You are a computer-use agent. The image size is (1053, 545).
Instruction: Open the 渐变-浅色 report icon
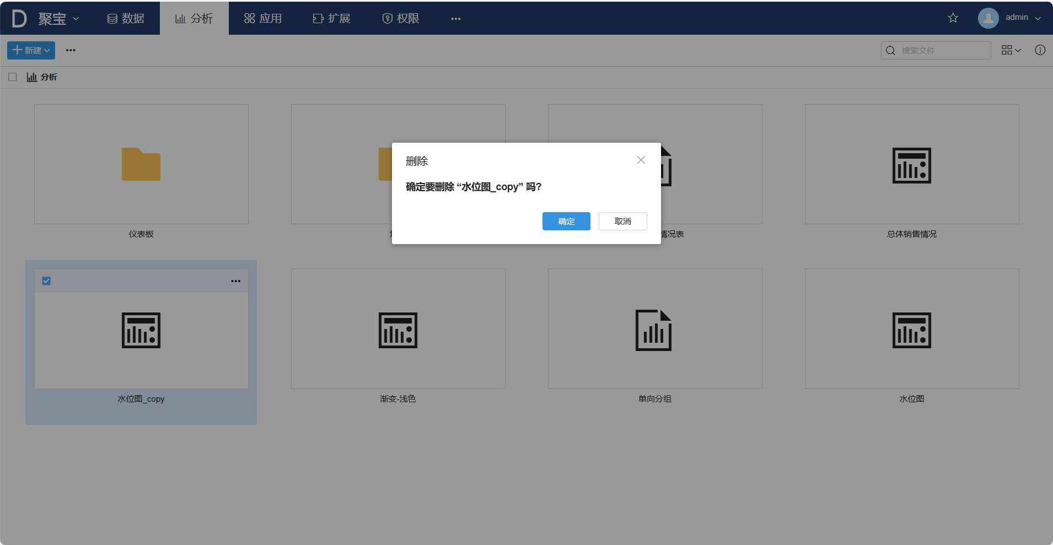tap(397, 330)
